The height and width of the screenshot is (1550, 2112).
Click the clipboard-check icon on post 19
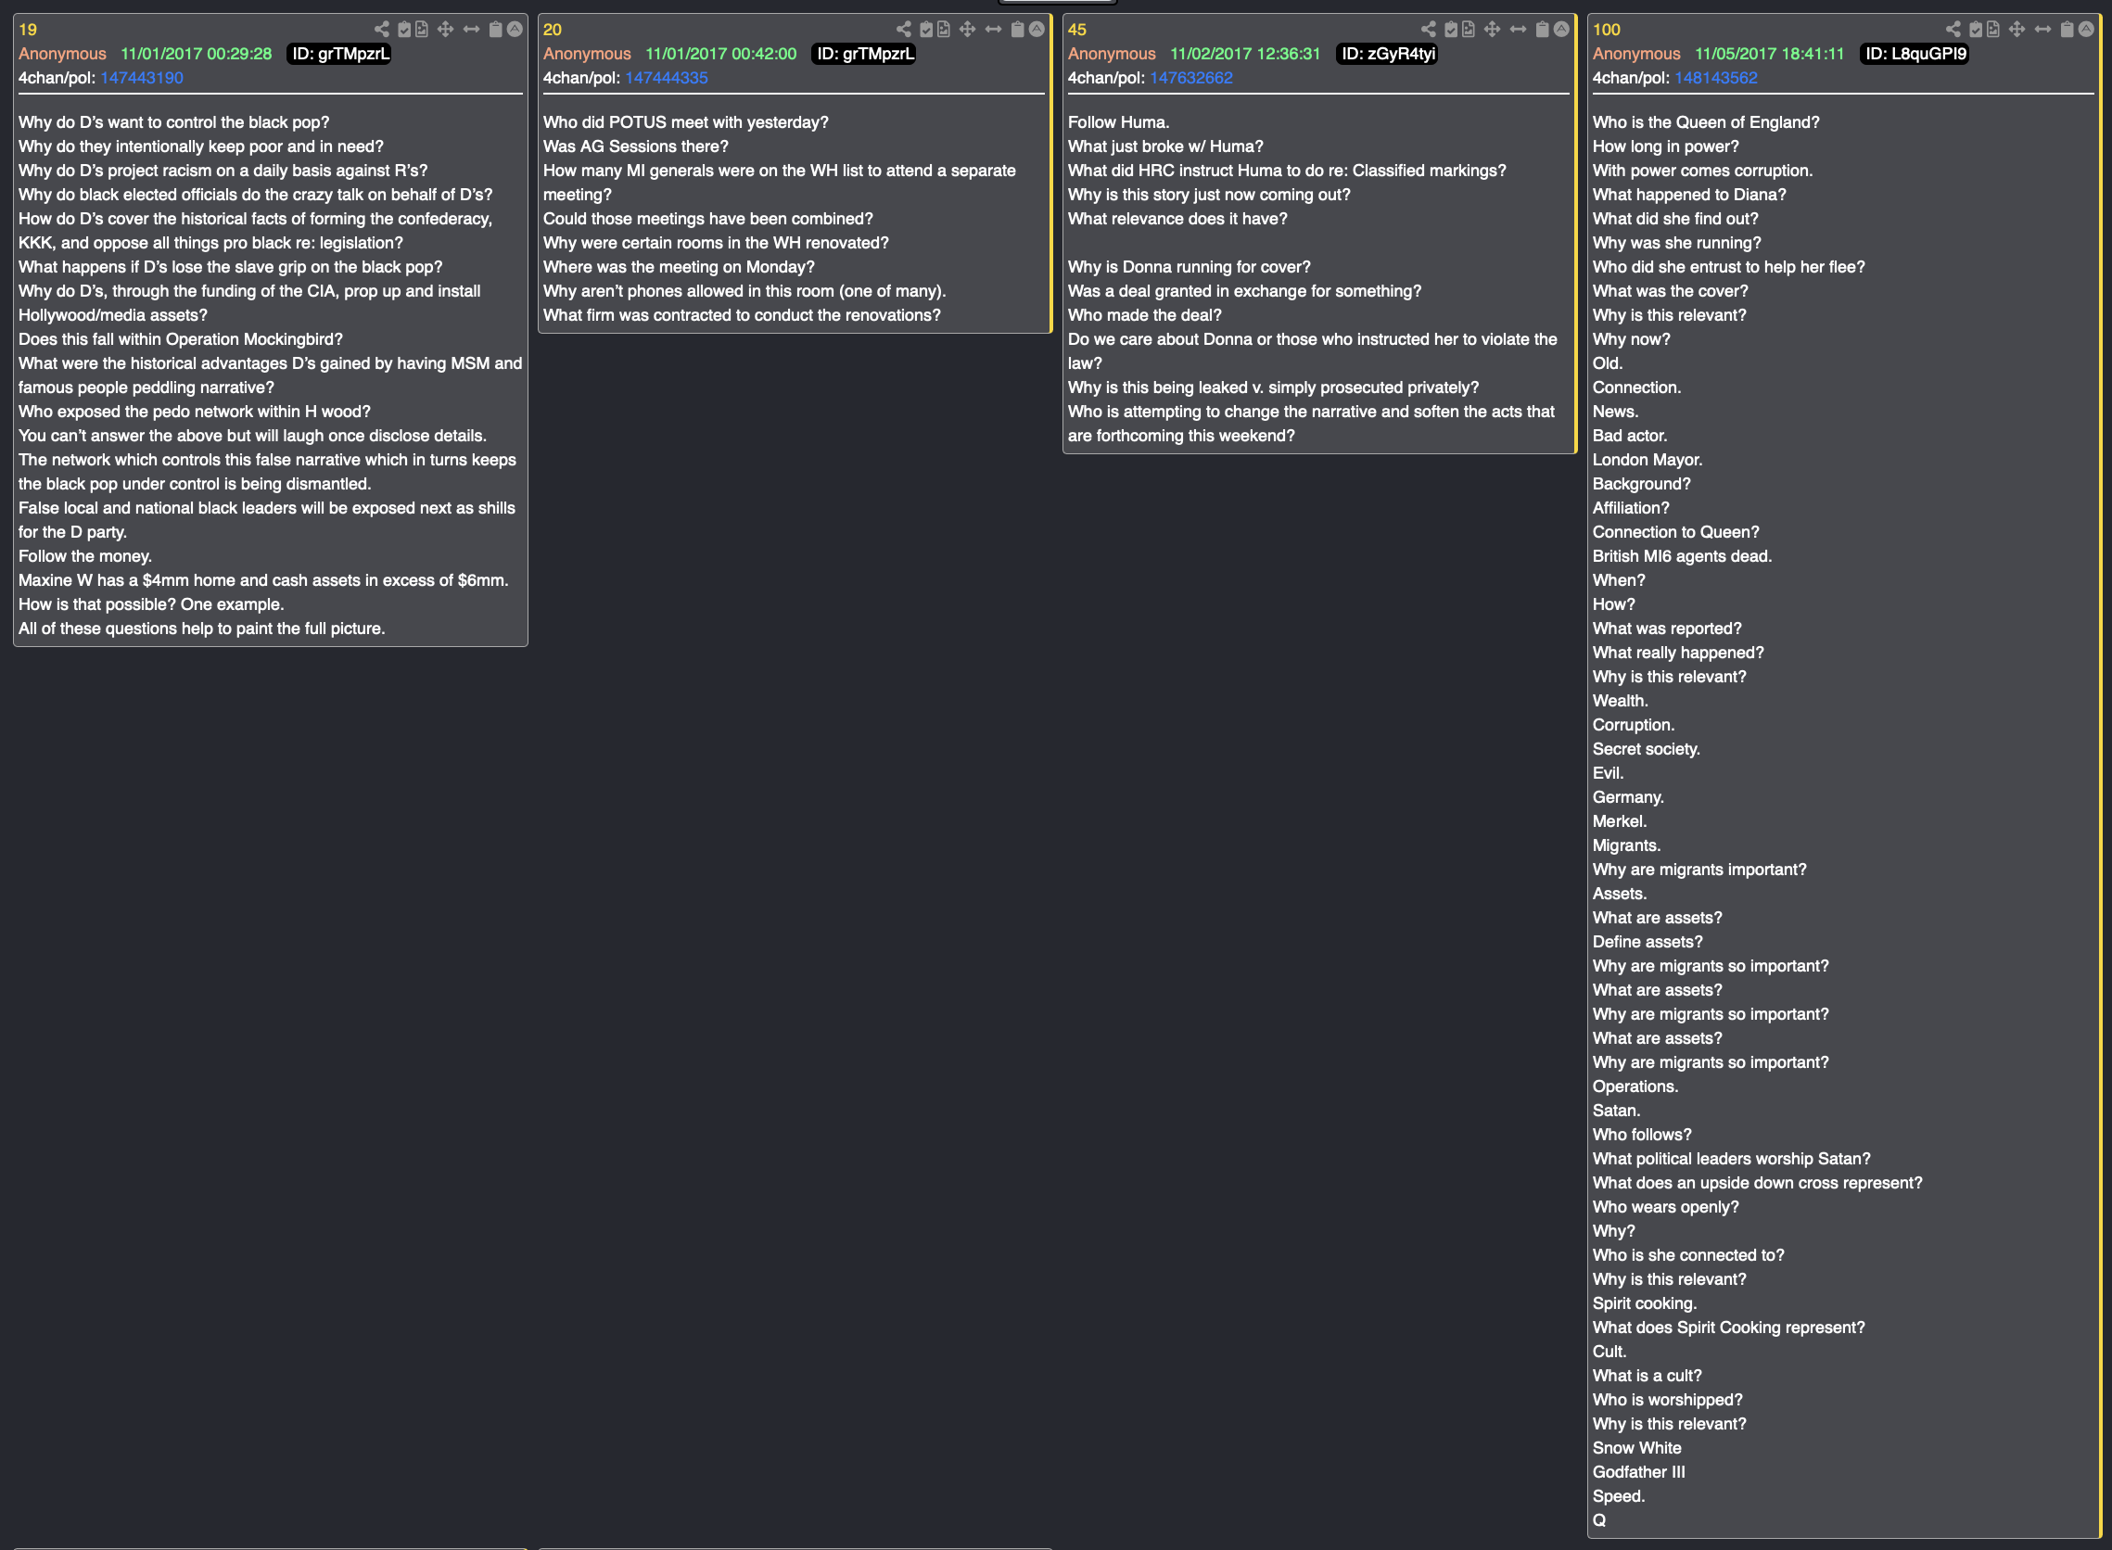[404, 29]
